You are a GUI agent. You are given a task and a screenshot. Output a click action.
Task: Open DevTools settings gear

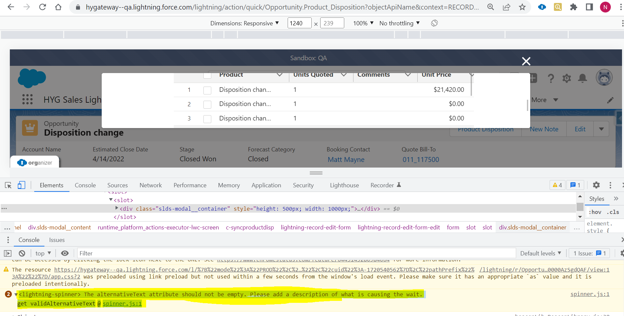(596, 185)
